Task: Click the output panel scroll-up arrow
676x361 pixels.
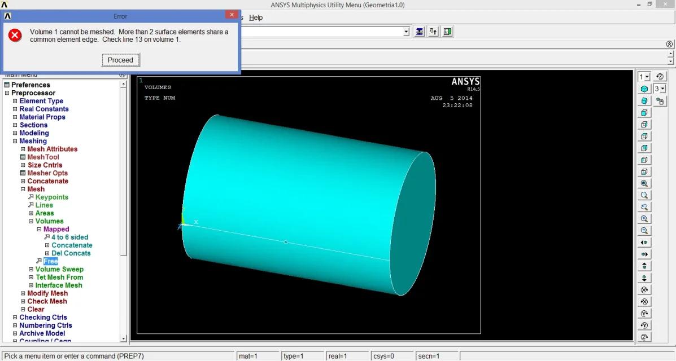Action: click(x=670, y=54)
